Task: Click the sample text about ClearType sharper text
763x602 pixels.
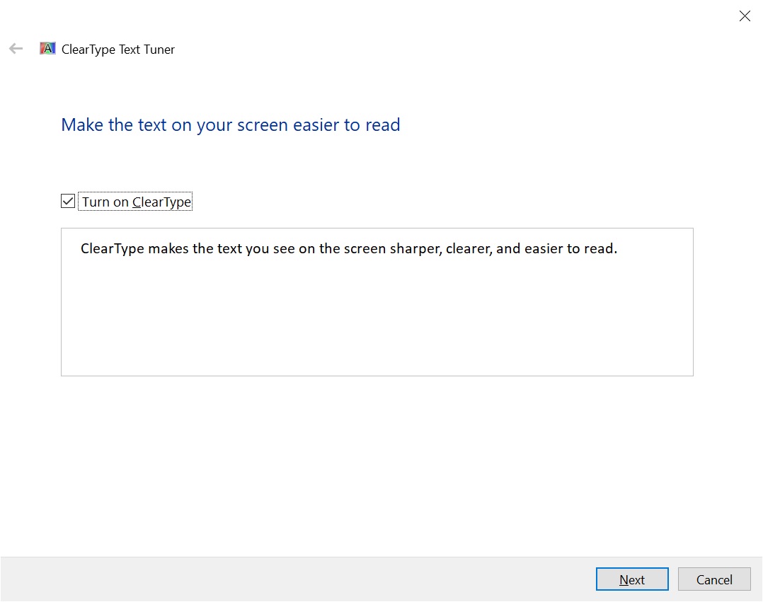Action: 348,249
